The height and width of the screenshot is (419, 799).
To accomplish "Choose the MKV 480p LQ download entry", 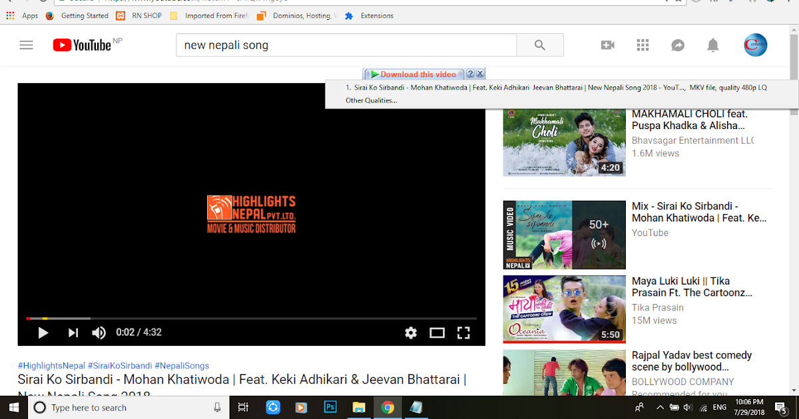I will pos(556,87).
